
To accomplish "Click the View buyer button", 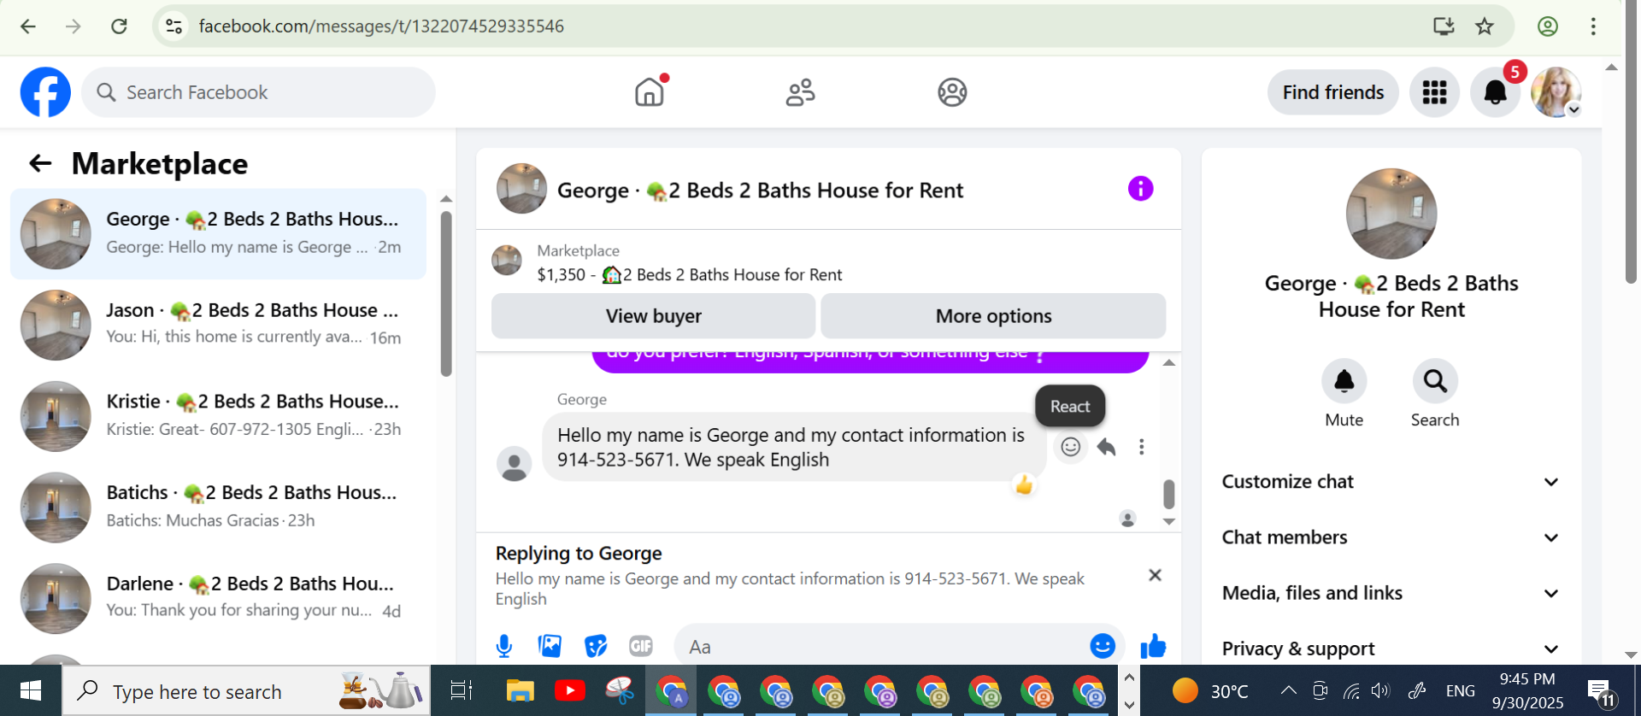I will click(x=653, y=316).
